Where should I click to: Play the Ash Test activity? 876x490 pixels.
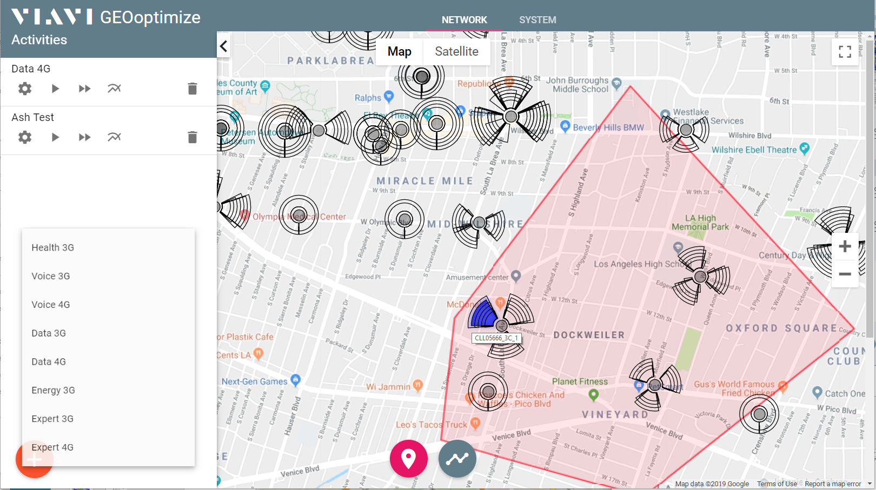(x=55, y=137)
